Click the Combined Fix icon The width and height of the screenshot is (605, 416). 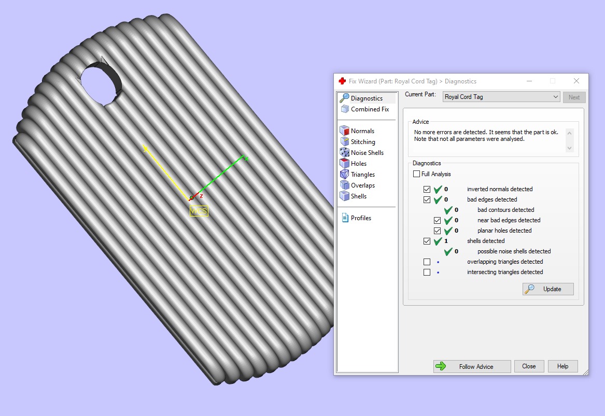(345, 109)
